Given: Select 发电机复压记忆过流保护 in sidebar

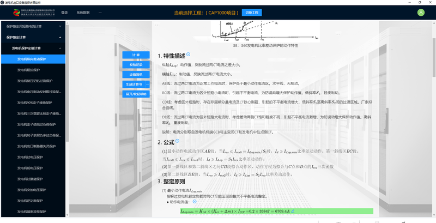Looking at the screenshot, I should click(33, 81).
